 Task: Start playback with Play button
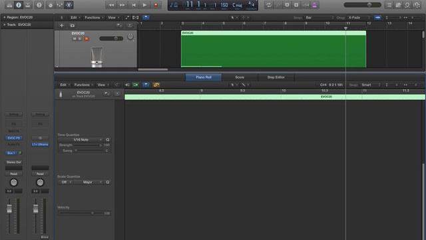click(144, 5)
